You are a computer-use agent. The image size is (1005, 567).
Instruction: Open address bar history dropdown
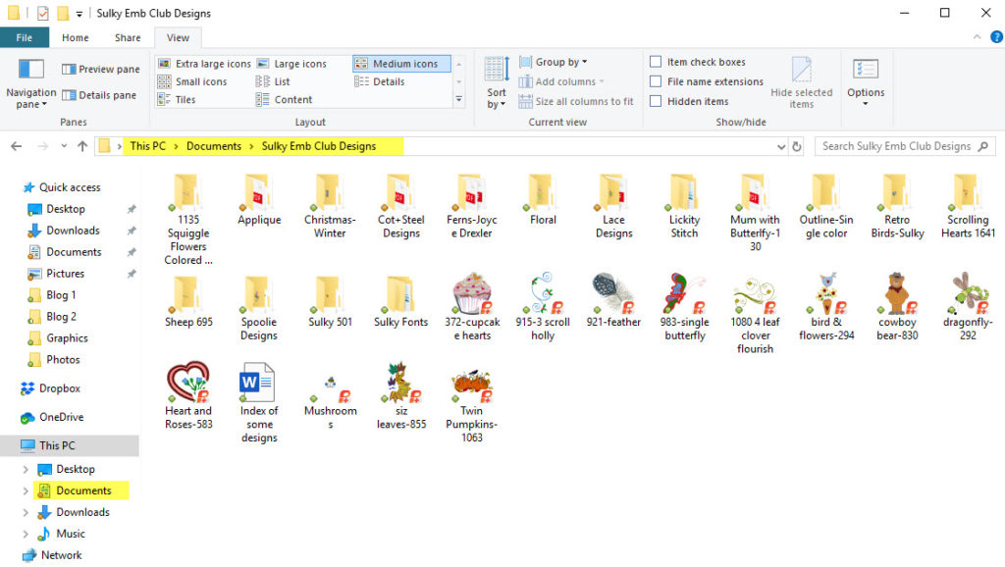click(780, 147)
